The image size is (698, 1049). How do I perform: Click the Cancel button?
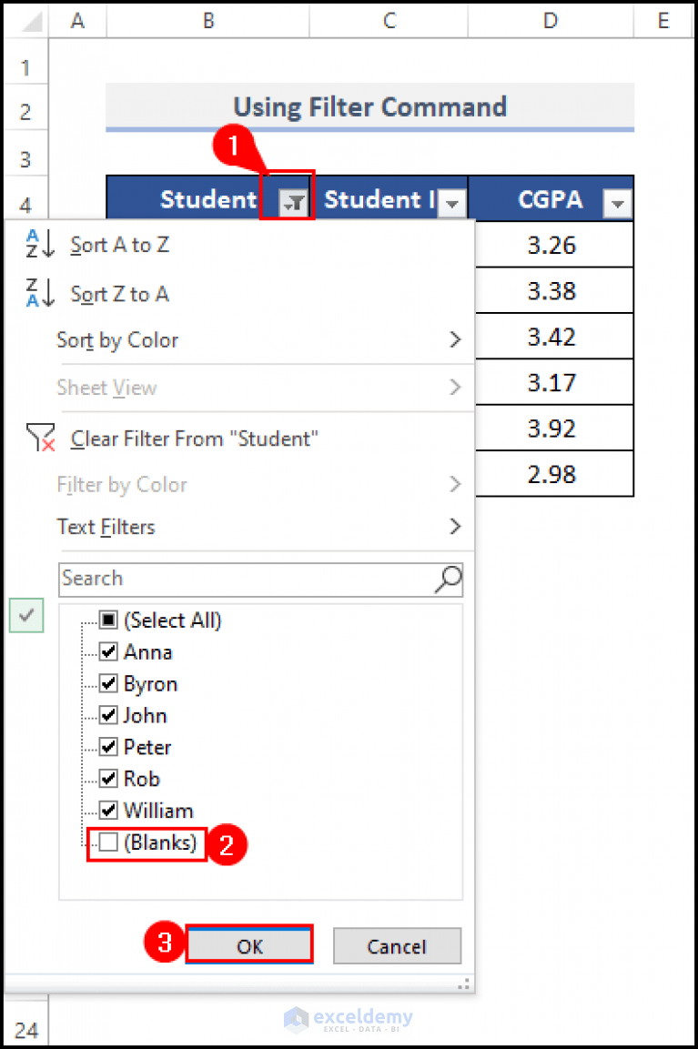coord(397,945)
